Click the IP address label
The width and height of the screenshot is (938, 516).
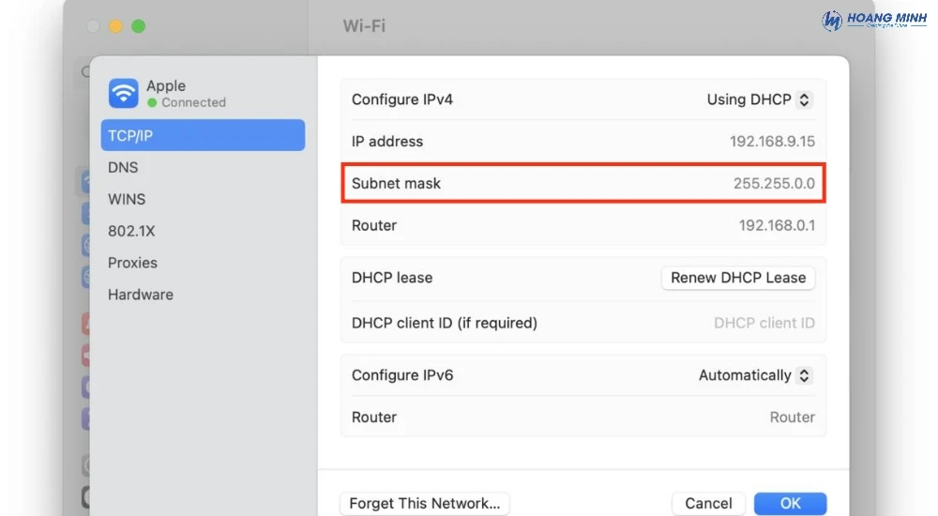coord(387,142)
